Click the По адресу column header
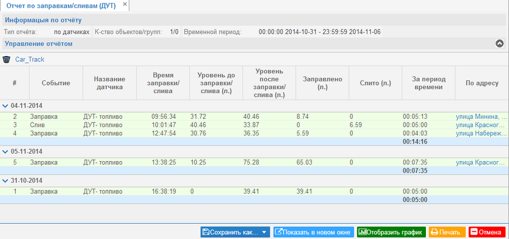The height and width of the screenshot is (239, 509). click(482, 83)
